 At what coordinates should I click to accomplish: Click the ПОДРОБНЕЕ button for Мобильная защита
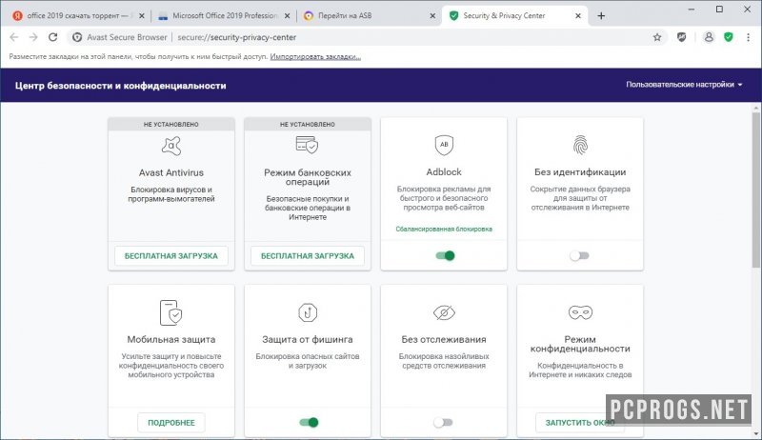[x=171, y=423]
